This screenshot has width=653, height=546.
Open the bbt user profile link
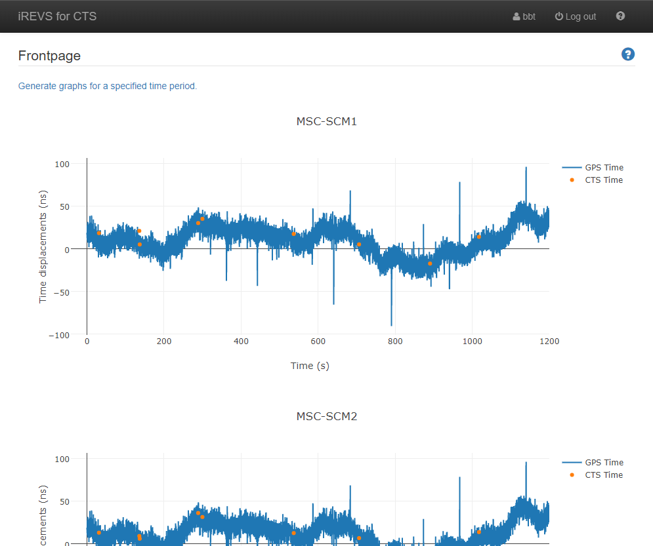pos(529,17)
